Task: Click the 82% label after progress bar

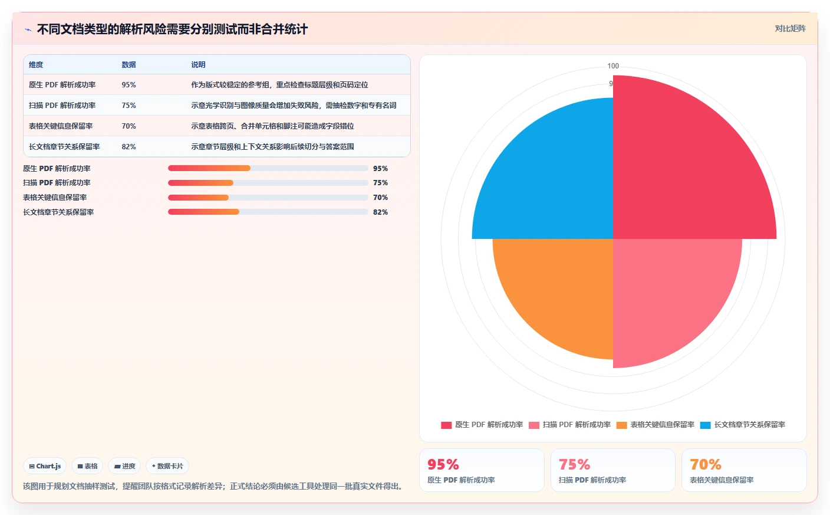Action: click(380, 212)
